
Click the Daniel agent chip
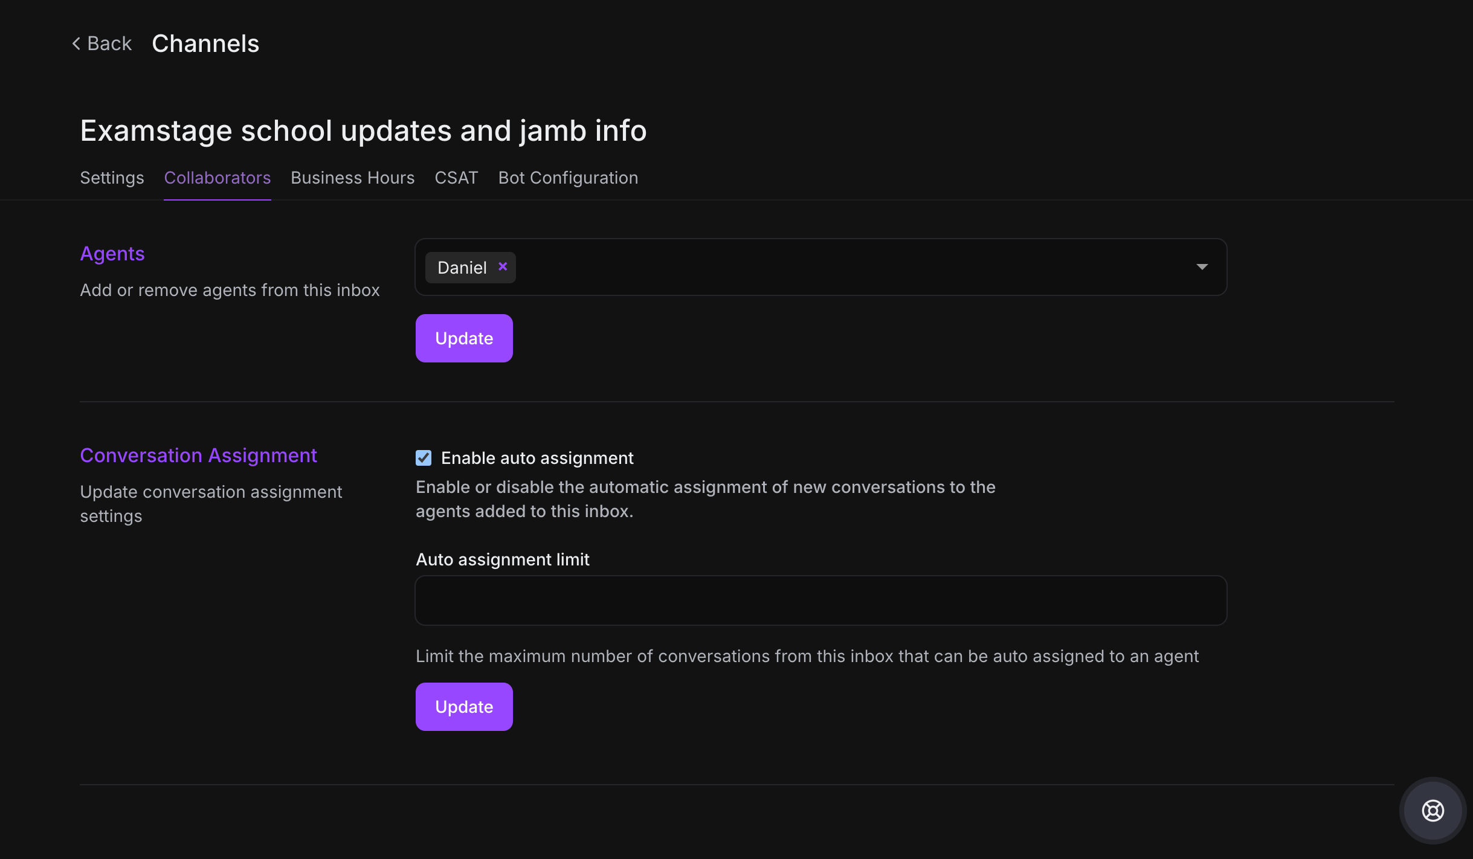462,268
